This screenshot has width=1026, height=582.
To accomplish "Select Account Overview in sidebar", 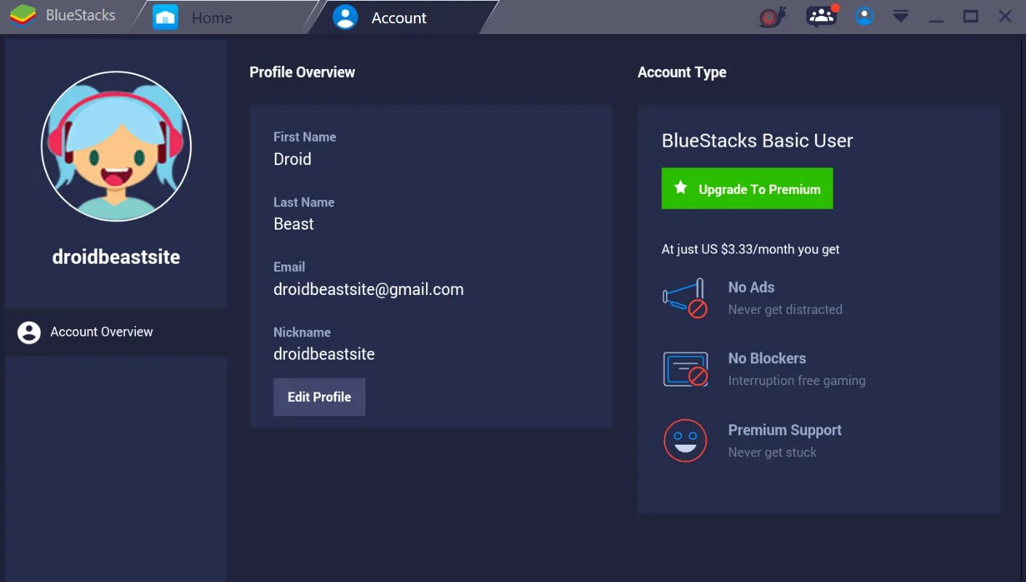I will coord(116,332).
